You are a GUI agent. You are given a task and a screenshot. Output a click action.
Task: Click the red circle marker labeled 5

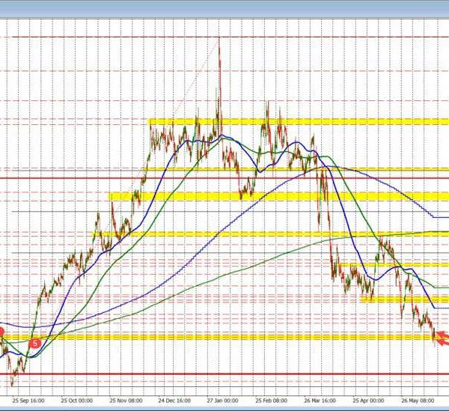35,343
